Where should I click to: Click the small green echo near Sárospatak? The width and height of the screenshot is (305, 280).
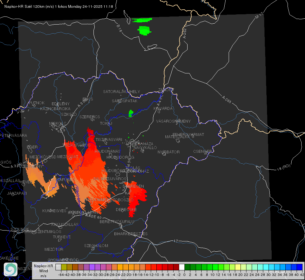coord(131,113)
